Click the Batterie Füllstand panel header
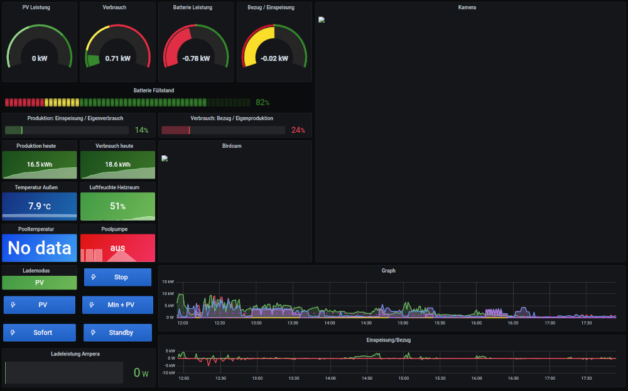The width and height of the screenshot is (628, 391). click(x=154, y=90)
